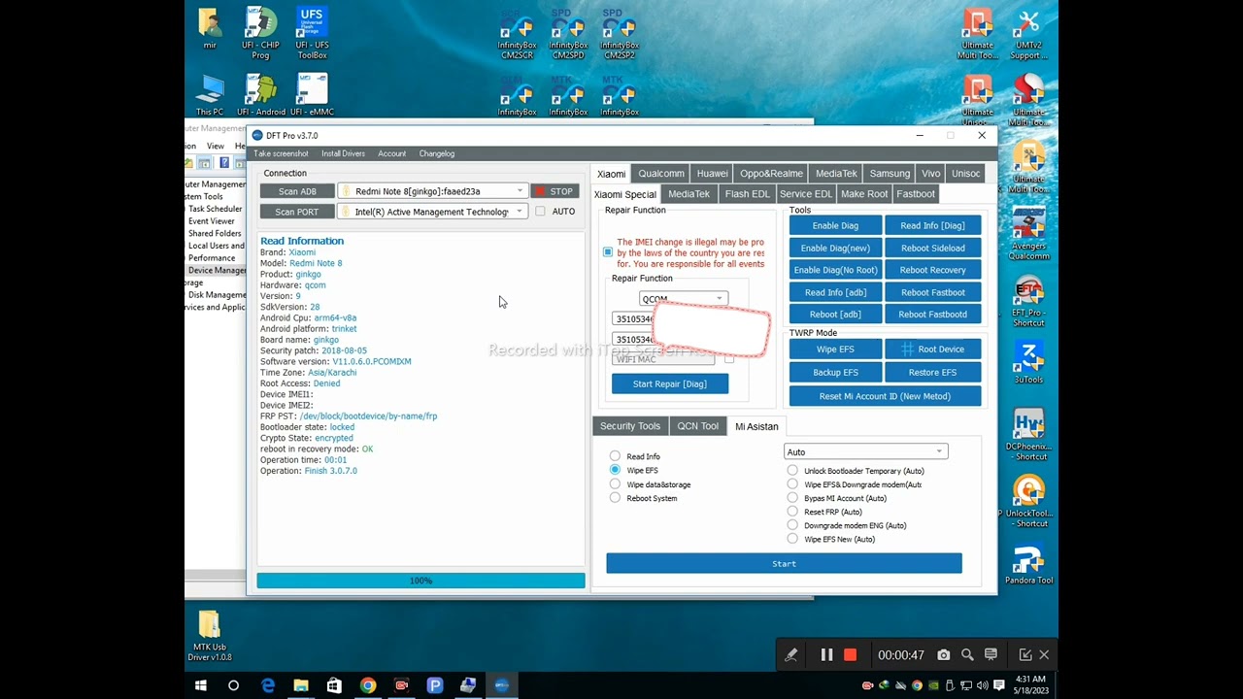Open the UFI - CHIP Prog desktop shortcut
Viewport: 1243px width, 699px height.
click(260, 33)
